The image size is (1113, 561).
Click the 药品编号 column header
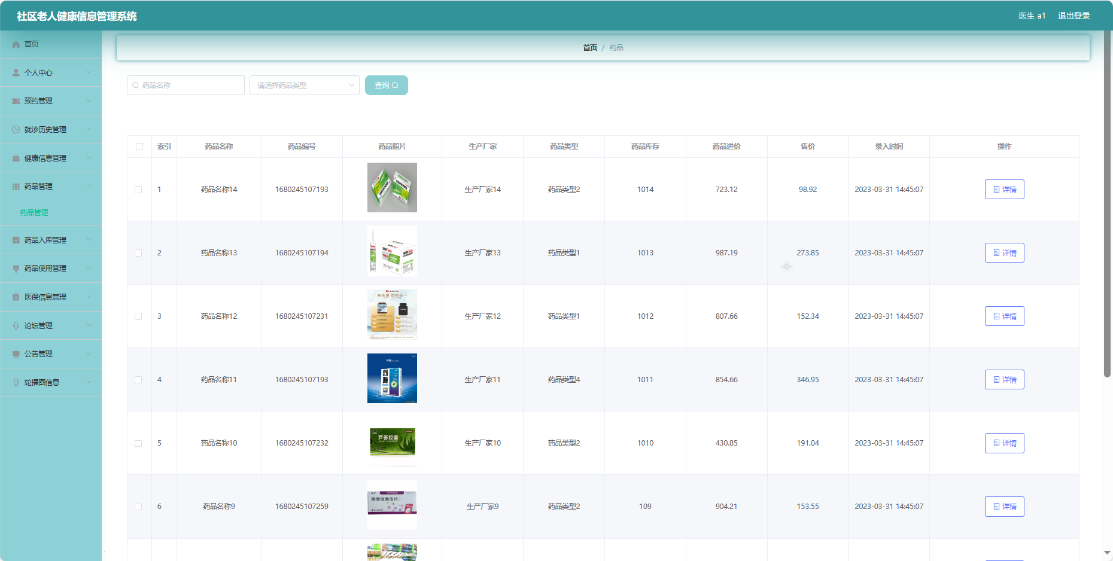(302, 147)
